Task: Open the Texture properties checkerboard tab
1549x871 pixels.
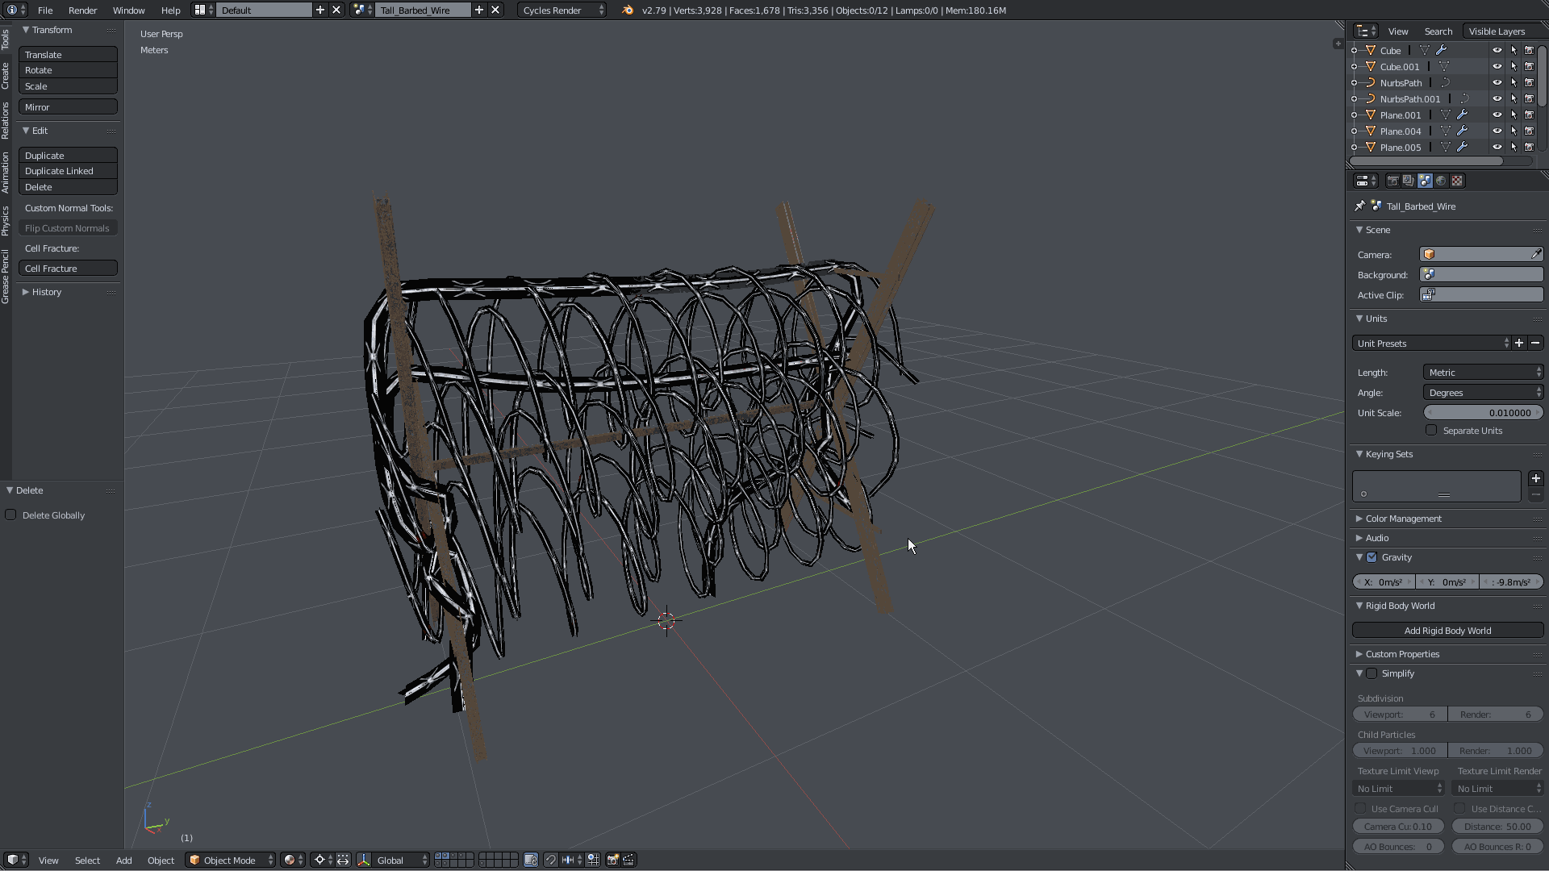Action: pos(1457,181)
